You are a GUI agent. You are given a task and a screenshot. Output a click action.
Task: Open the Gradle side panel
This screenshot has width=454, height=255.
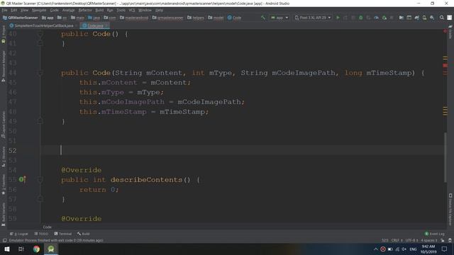coord(450,32)
